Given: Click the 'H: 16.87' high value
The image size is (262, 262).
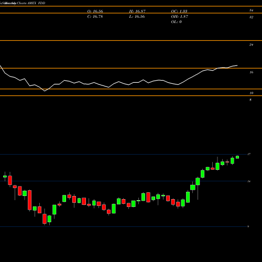Looking at the screenshot, I should (x=137, y=12).
